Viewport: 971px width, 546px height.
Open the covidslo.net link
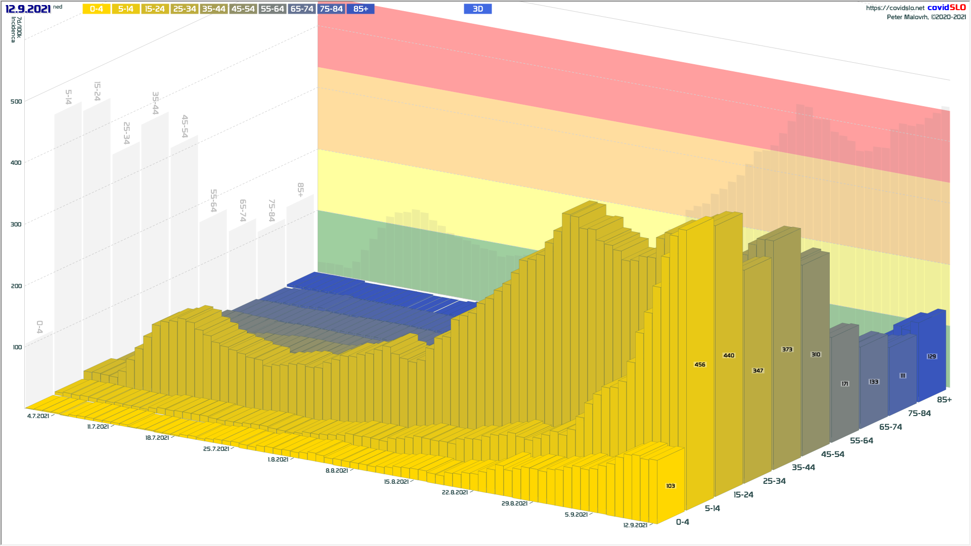tap(895, 8)
